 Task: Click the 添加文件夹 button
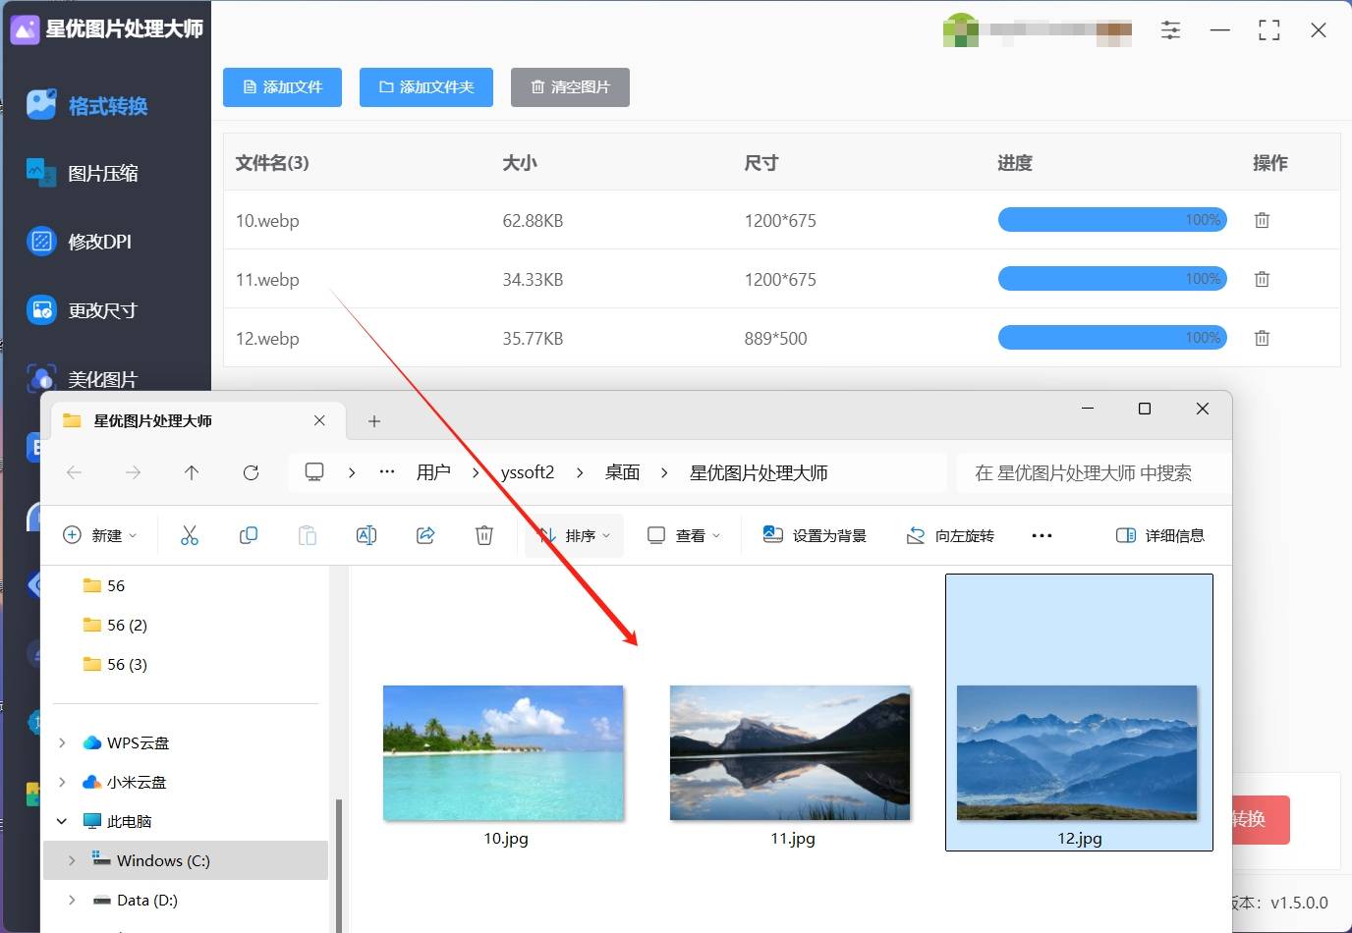click(x=426, y=87)
